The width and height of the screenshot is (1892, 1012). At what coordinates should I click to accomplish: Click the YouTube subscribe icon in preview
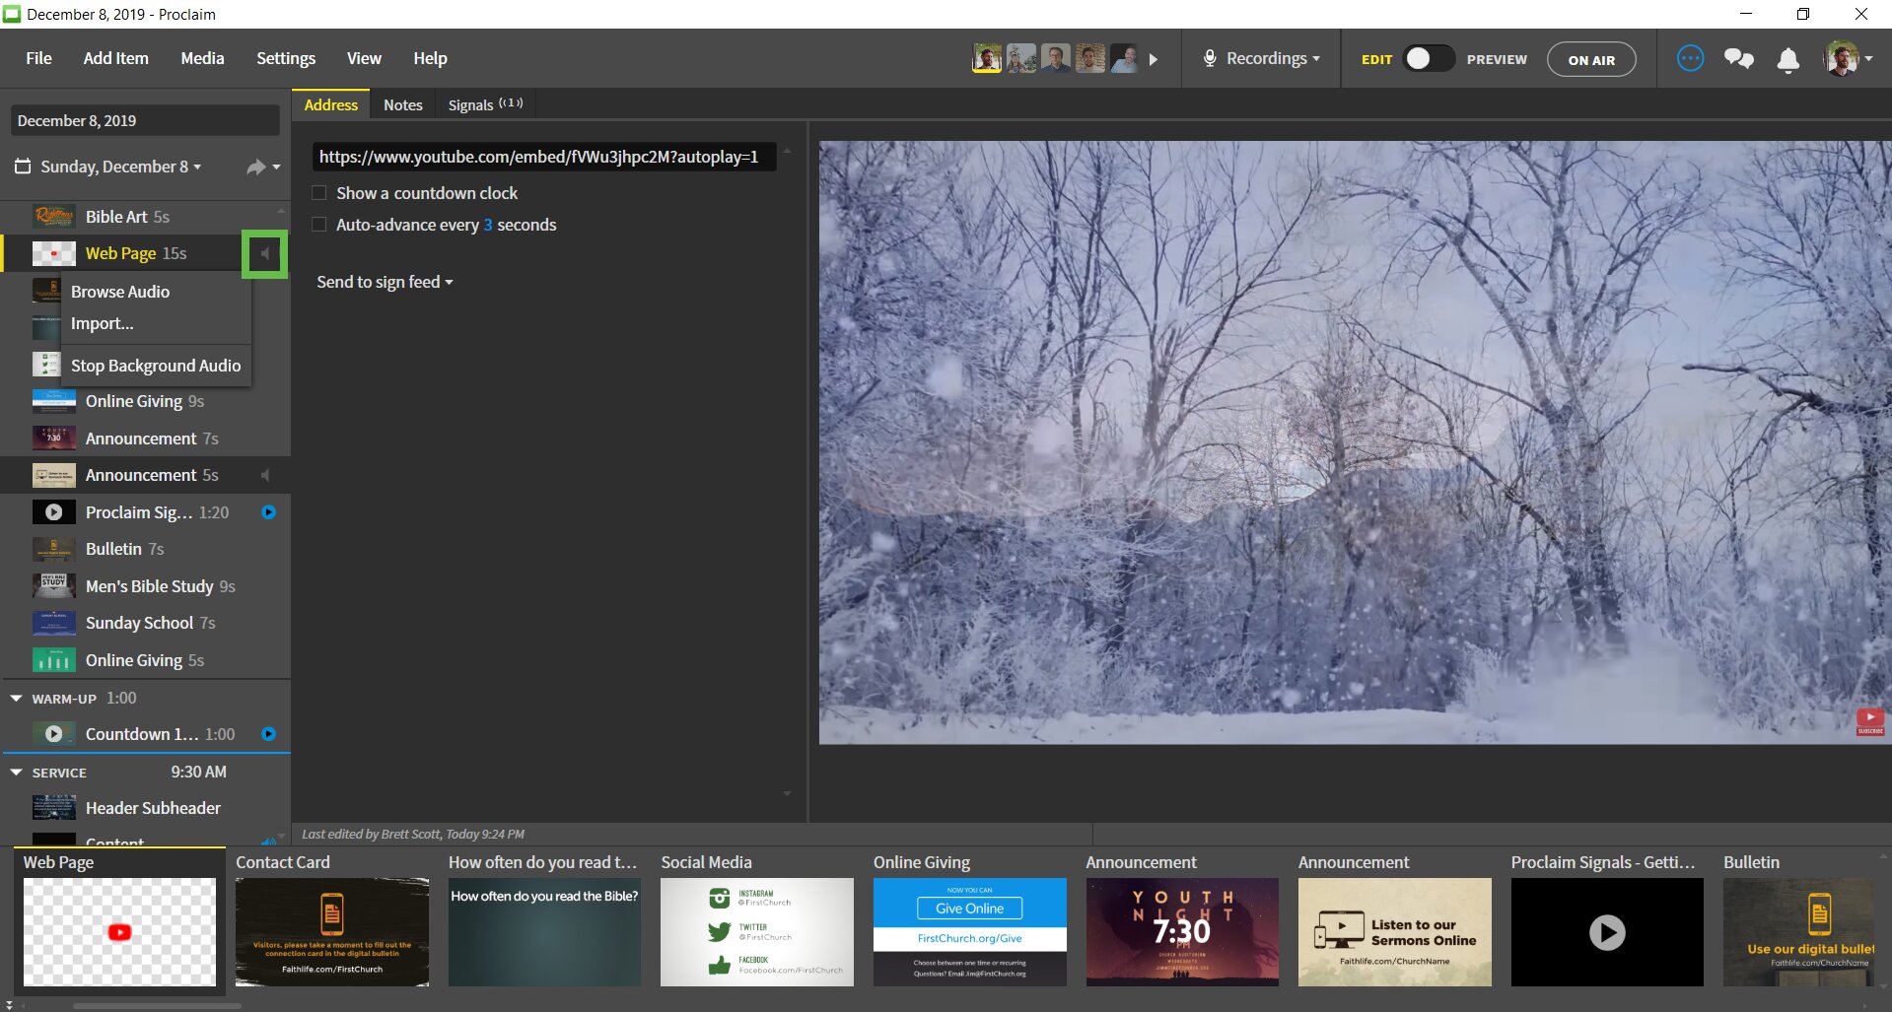pos(1869,721)
